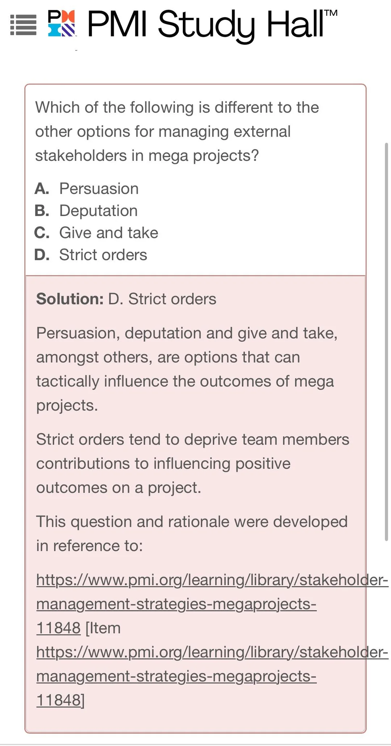This screenshot has width=391, height=746.
Task: Click the vertical scrollbar thumb
Action: [386, 341]
